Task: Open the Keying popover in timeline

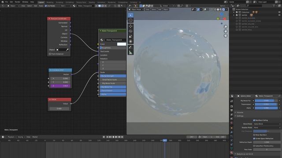Action: [x=21, y=137]
